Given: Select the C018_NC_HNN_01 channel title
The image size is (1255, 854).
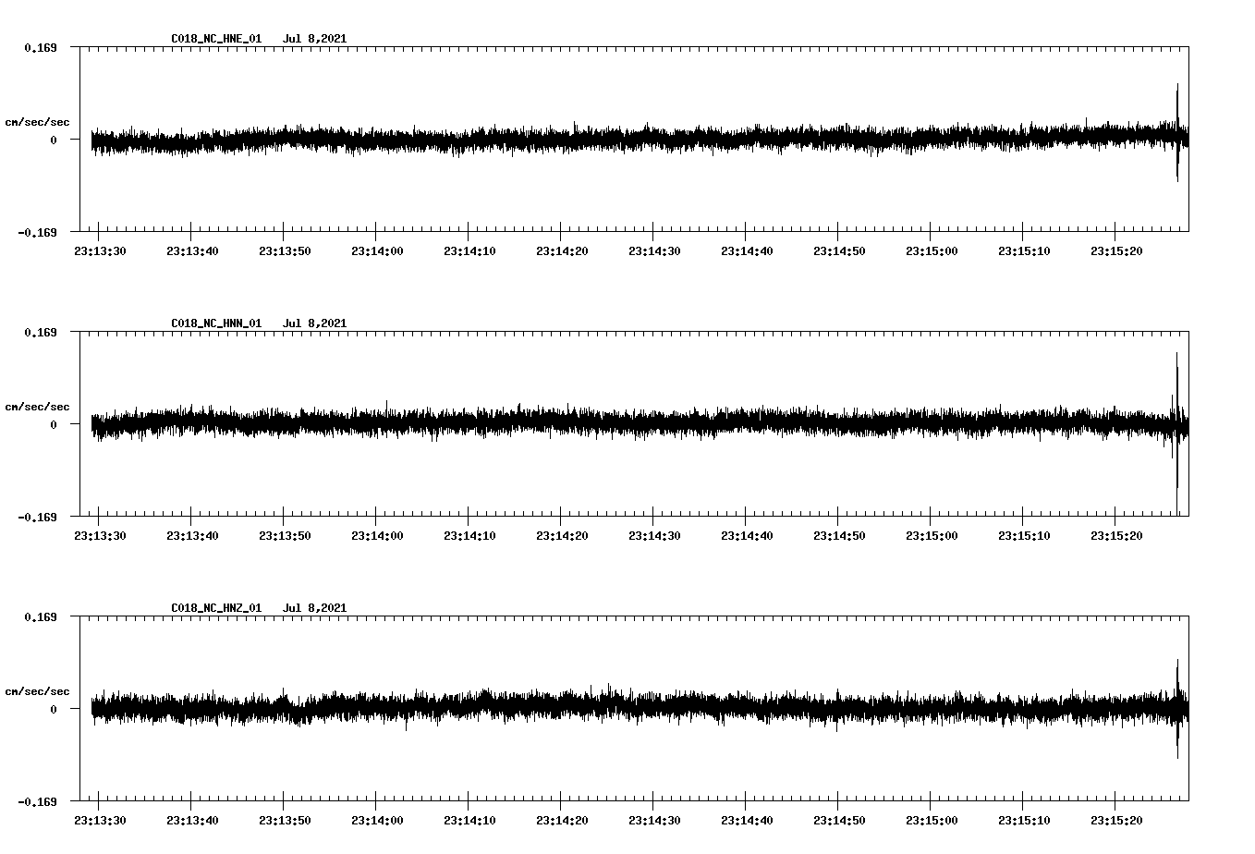Looking at the screenshot, I should coord(214,323).
